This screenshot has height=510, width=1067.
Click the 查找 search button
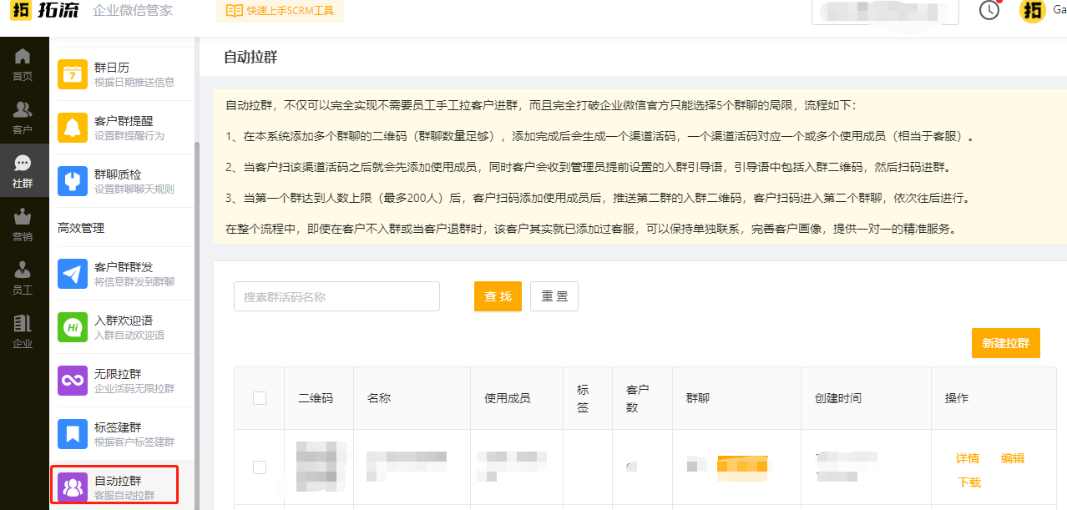click(498, 296)
